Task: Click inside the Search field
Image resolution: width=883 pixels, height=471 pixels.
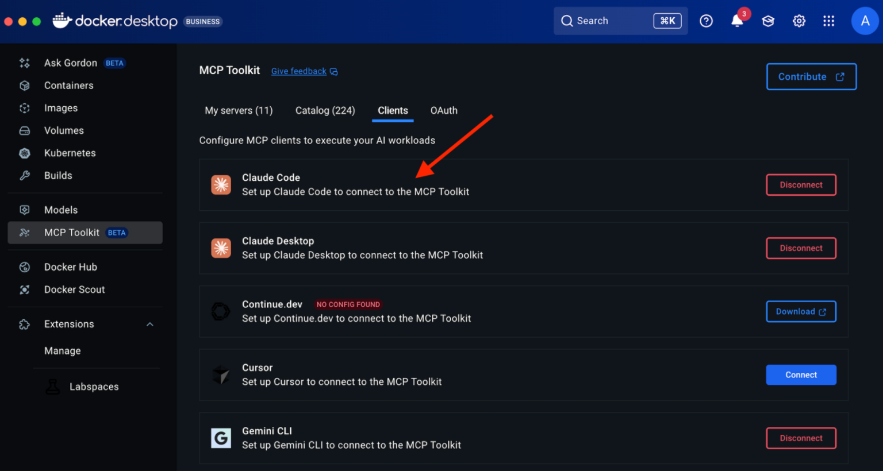Action: pyautogui.click(x=609, y=21)
